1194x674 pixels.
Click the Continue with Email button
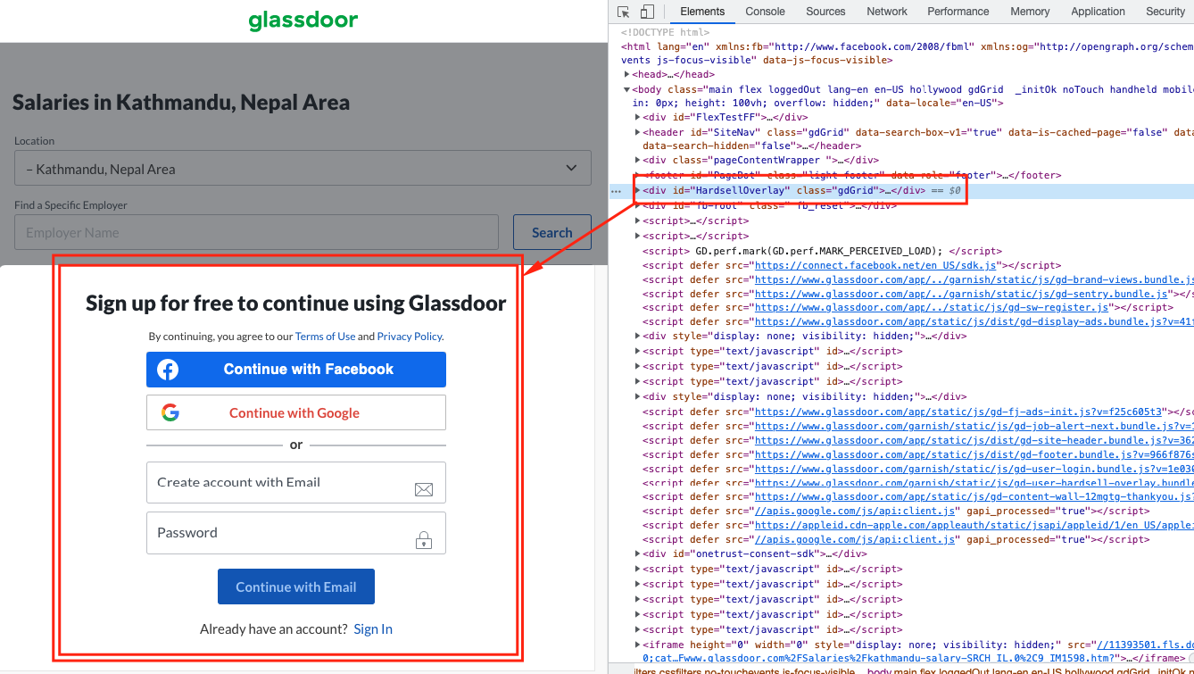pyautogui.click(x=296, y=587)
